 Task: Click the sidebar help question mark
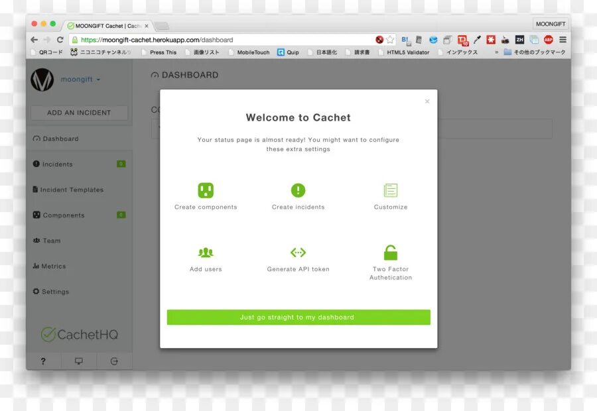[x=43, y=361]
